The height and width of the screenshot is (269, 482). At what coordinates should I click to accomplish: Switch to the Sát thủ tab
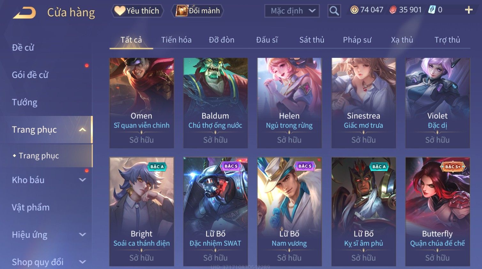point(312,40)
